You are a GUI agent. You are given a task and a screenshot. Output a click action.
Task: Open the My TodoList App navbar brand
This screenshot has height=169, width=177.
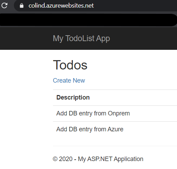click(81, 38)
